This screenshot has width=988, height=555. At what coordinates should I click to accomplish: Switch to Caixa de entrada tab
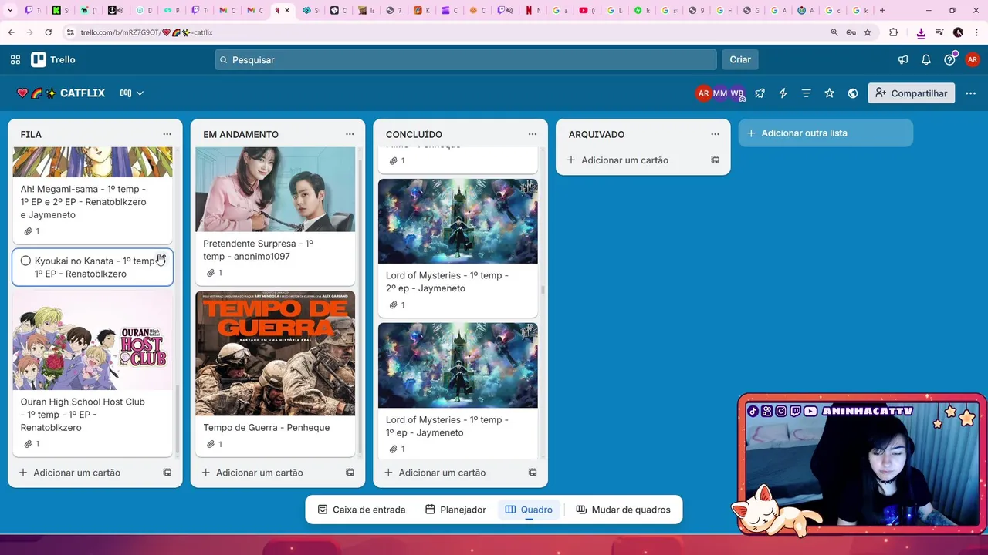(x=361, y=510)
